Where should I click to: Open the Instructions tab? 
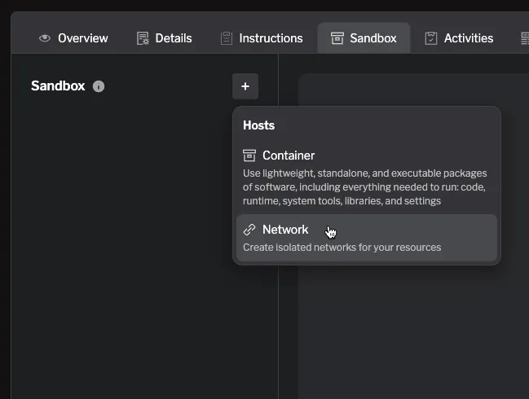tap(262, 38)
